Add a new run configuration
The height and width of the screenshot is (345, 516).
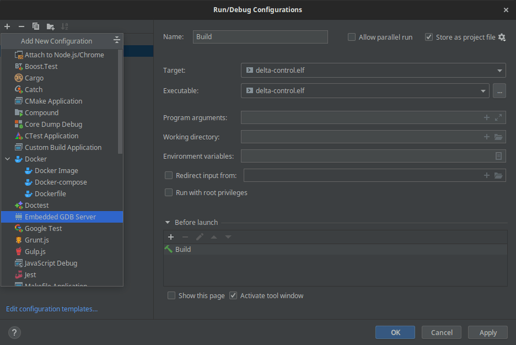coord(7,26)
